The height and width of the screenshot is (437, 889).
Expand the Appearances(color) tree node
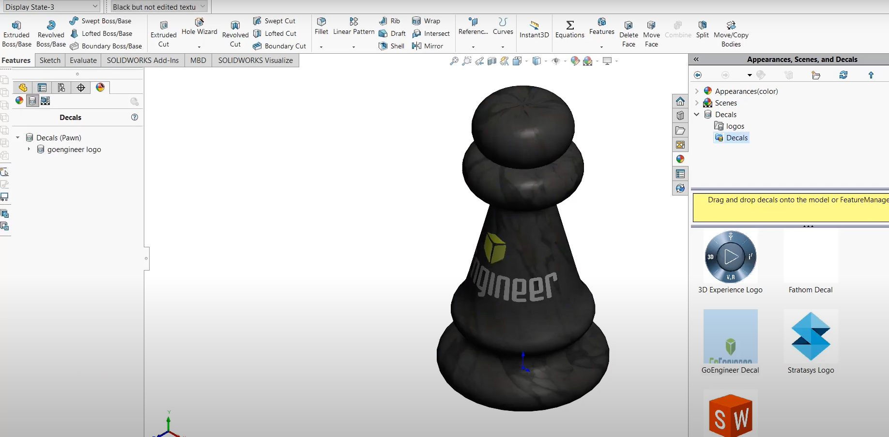pyautogui.click(x=697, y=91)
